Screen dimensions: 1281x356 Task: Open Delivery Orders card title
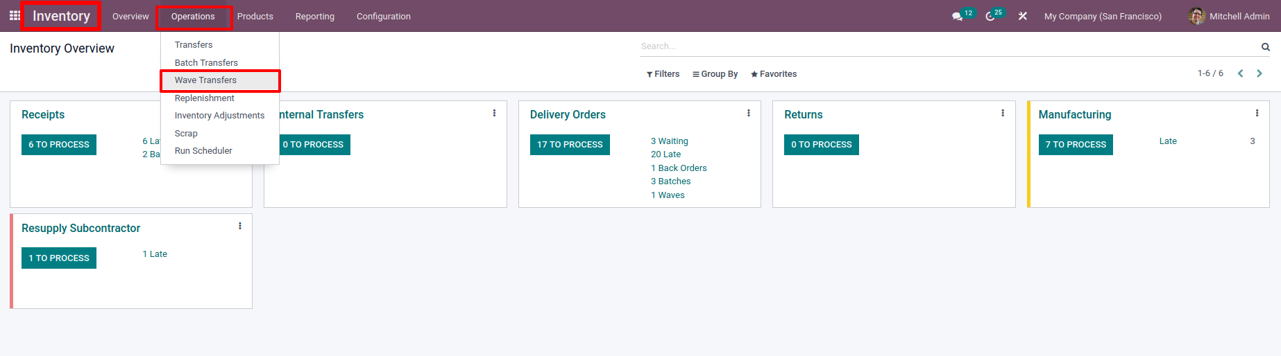click(568, 115)
